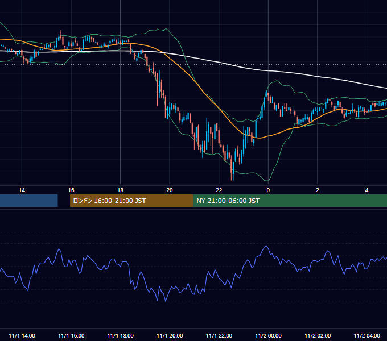387x341 pixels.
Task: Select the "11/1 22:00" date label
Action: [x=219, y=335]
